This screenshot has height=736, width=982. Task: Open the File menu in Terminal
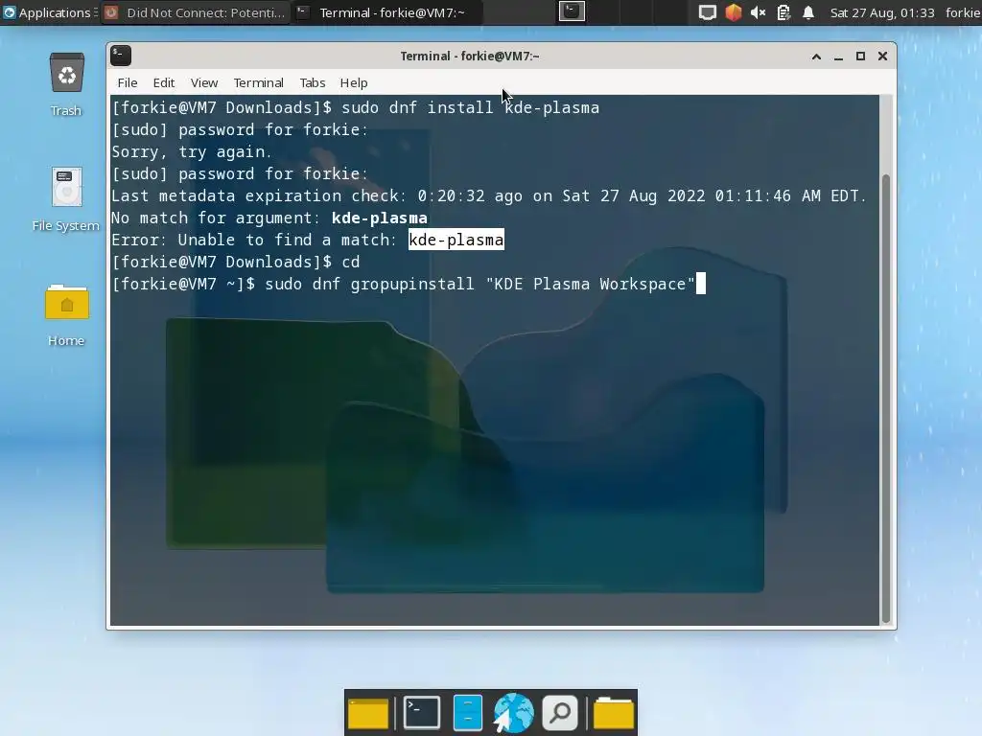coord(128,82)
